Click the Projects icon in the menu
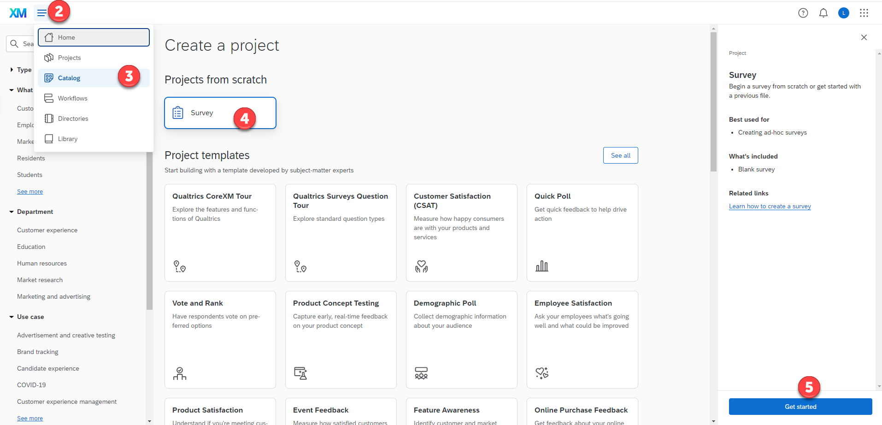Screen dimensions: 882x425 (x=49, y=58)
